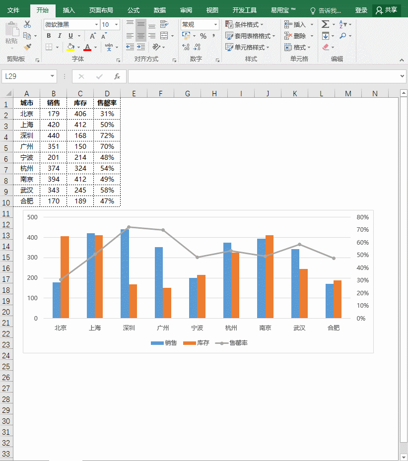This screenshot has width=408, height=461.
Task: Collapse the ribbon
Action: (x=402, y=60)
